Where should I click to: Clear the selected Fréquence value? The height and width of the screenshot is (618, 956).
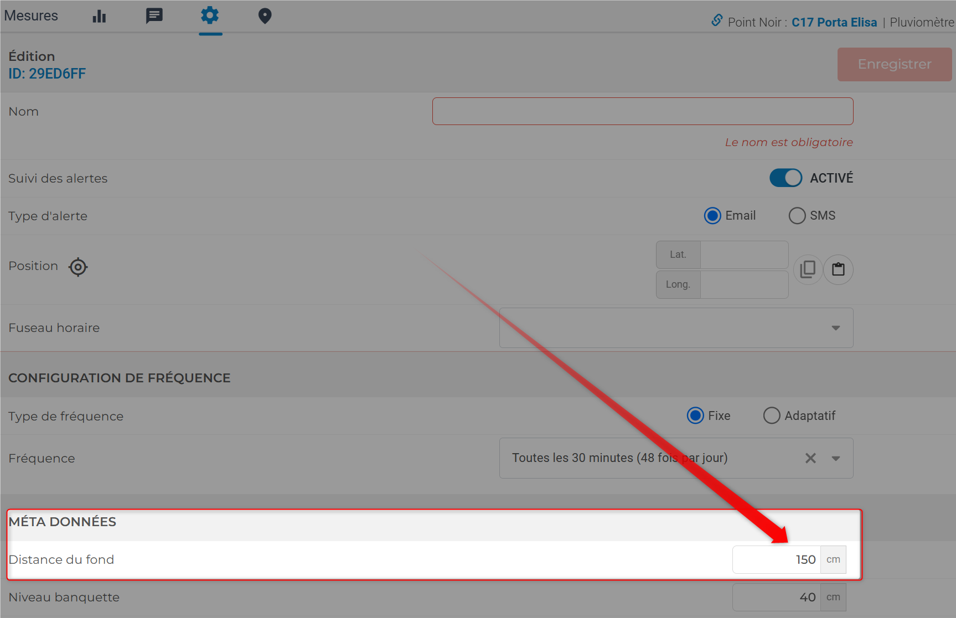[810, 458]
